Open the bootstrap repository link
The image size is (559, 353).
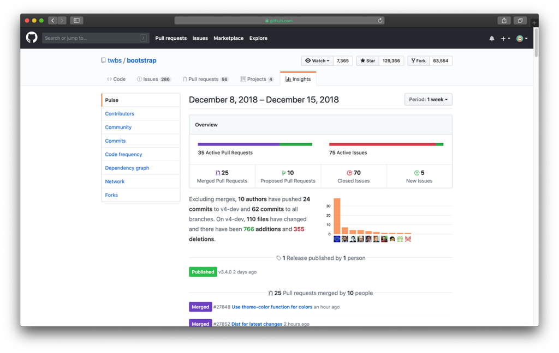pos(141,60)
